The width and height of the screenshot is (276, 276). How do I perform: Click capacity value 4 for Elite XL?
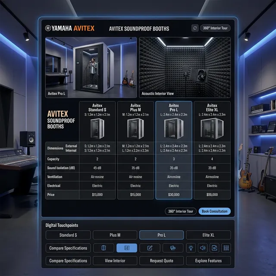(x=212, y=159)
